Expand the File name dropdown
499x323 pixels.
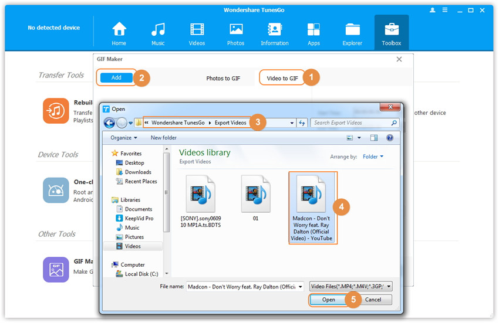point(300,287)
